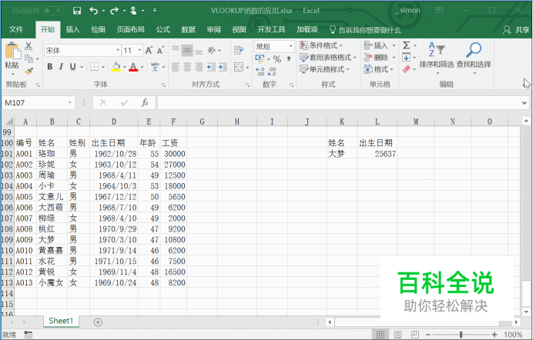Open 套用表格格式 table format menu
Image resolution: width=533 pixels, height=340 pixels.
click(x=327, y=58)
